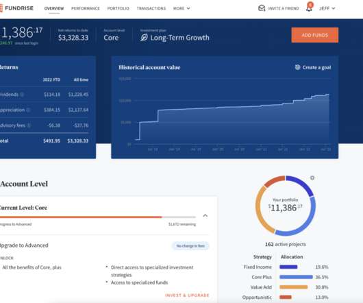Click the All time column header

tap(81, 80)
